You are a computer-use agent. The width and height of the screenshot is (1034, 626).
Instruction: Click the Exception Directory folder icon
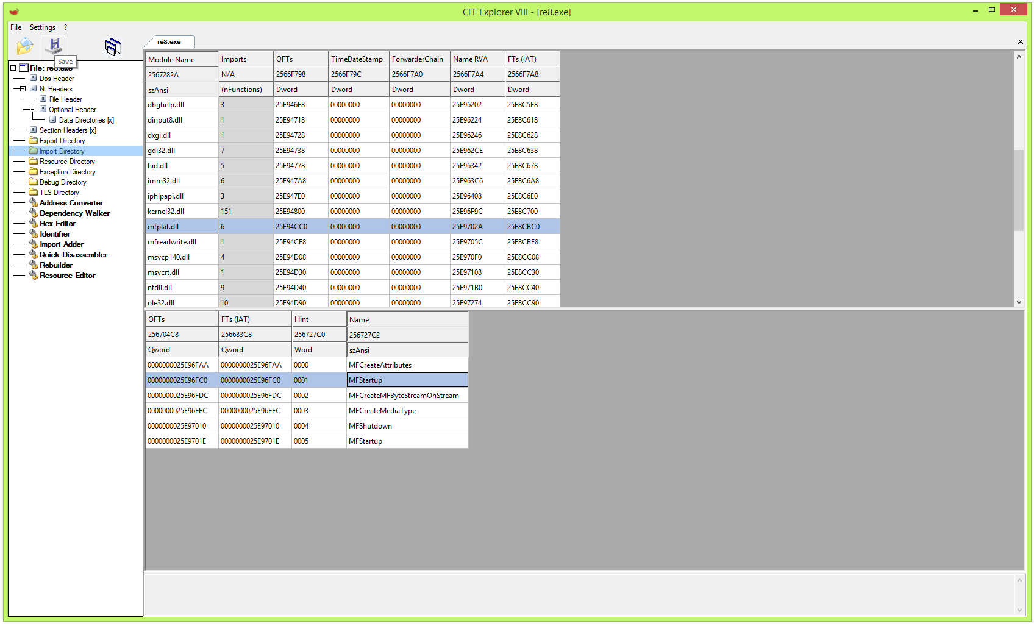pyautogui.click(x=34, y=171)
